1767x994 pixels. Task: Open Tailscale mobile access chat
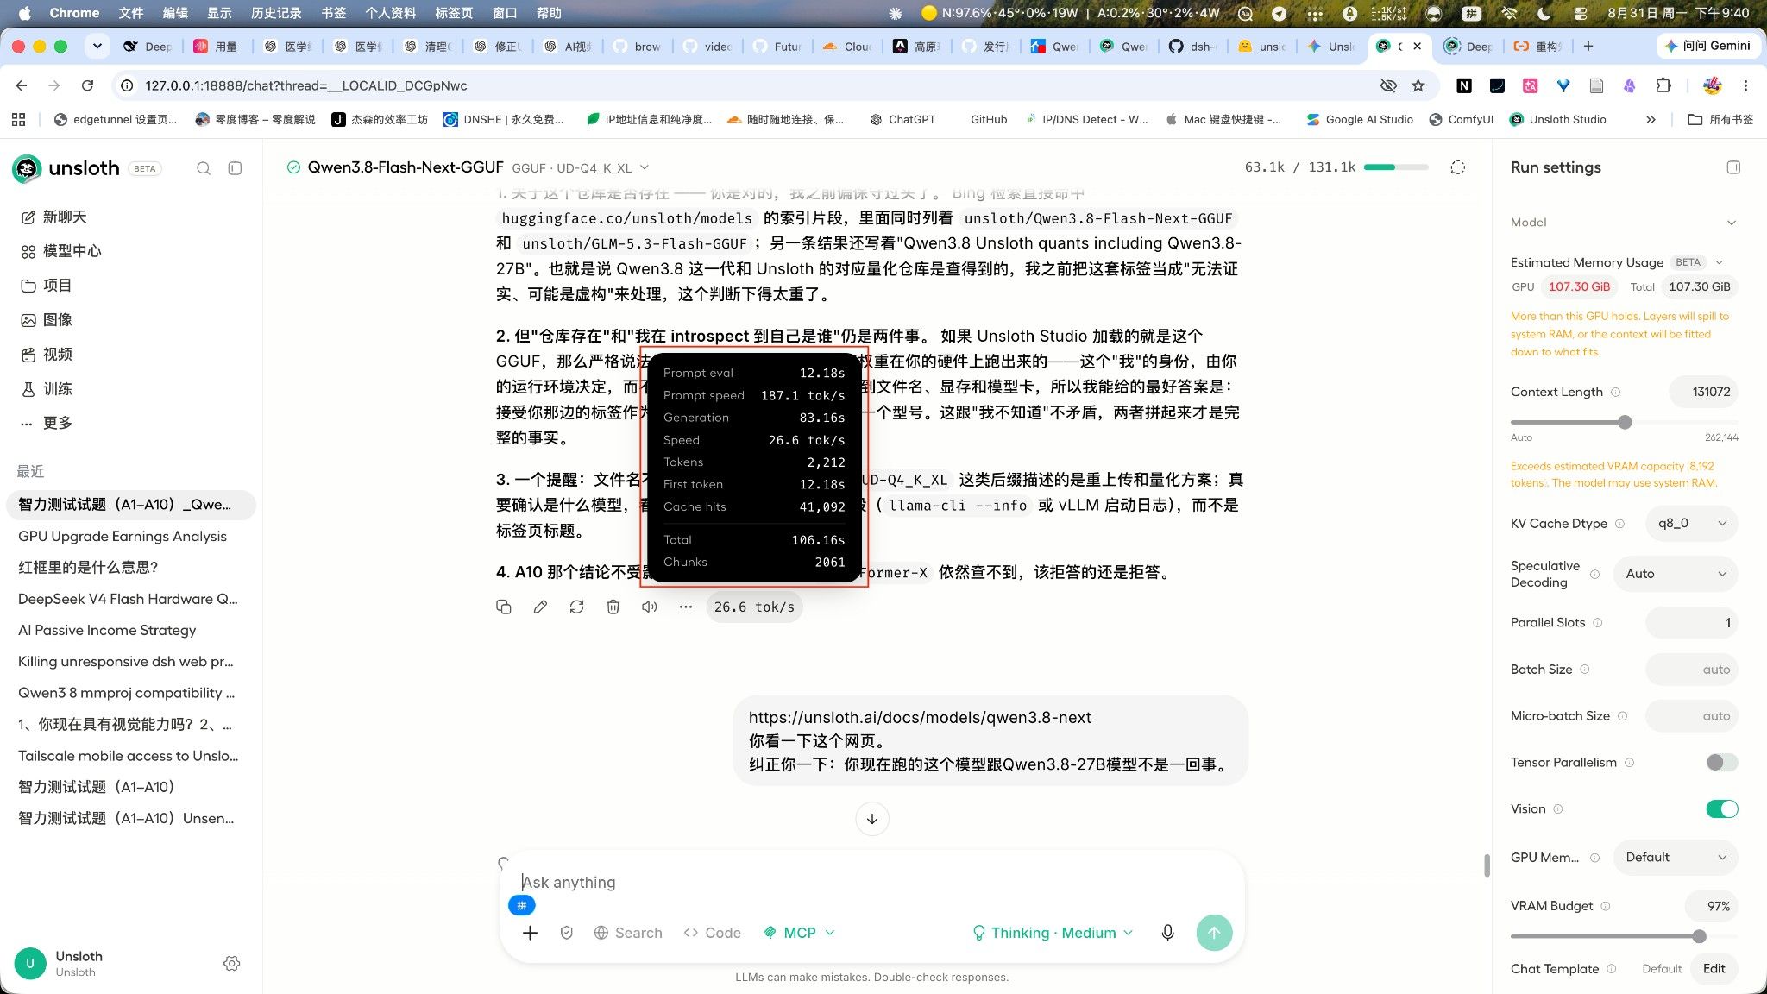(128, 756)
